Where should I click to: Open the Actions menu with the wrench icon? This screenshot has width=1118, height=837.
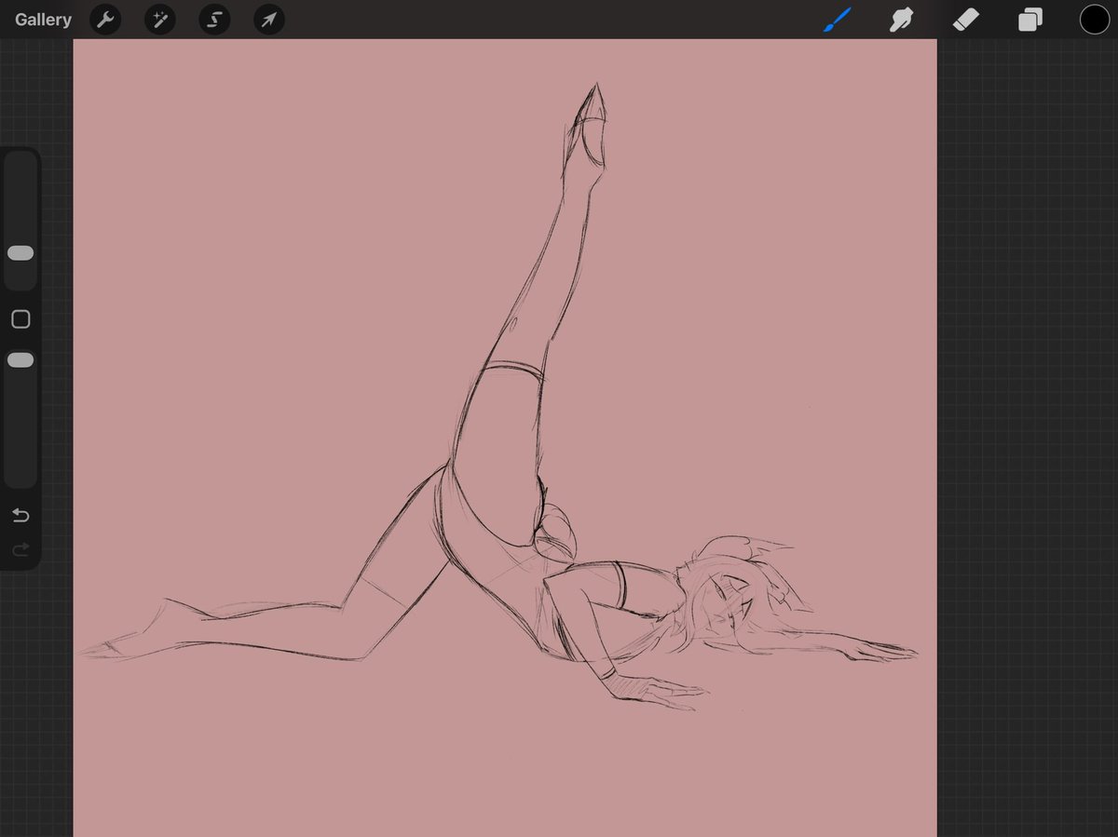coord(104,20)
